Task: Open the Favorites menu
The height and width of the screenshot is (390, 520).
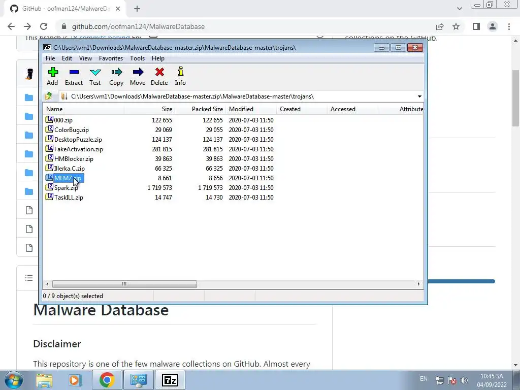Action: click(111, 58)
